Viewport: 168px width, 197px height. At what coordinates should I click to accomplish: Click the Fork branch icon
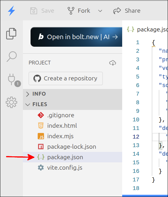pyautogui.click(x=71, y=11)
